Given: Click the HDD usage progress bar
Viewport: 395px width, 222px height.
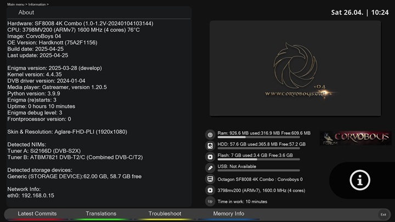Looking at the screenshot, I should pyautogui.click(x=259, y=148).
